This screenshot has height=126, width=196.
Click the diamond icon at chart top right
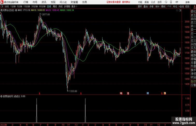(177, 10)
